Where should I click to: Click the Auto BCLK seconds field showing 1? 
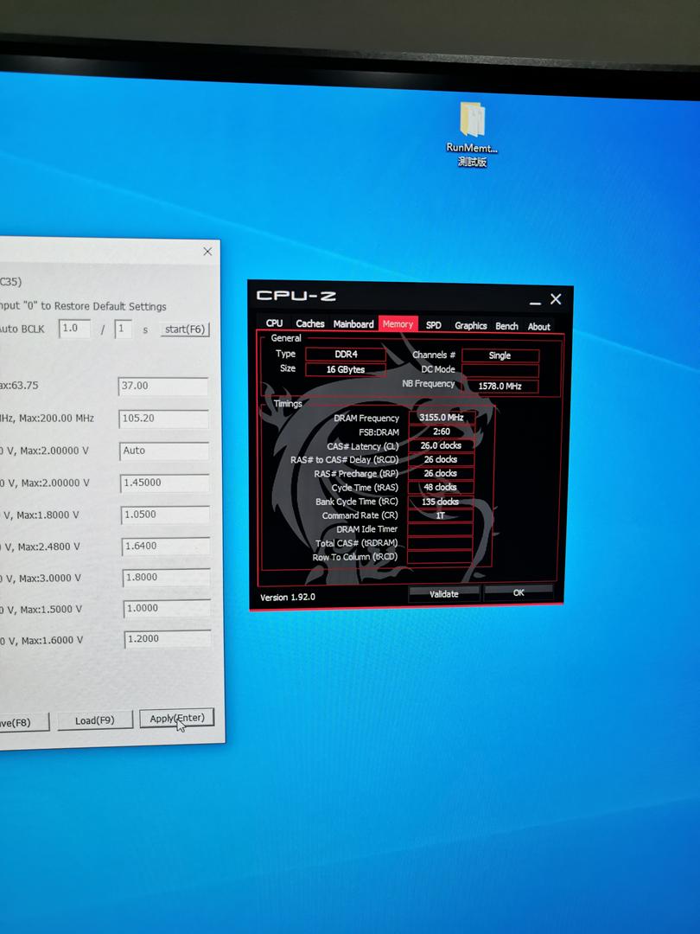(x=124, y=329)
